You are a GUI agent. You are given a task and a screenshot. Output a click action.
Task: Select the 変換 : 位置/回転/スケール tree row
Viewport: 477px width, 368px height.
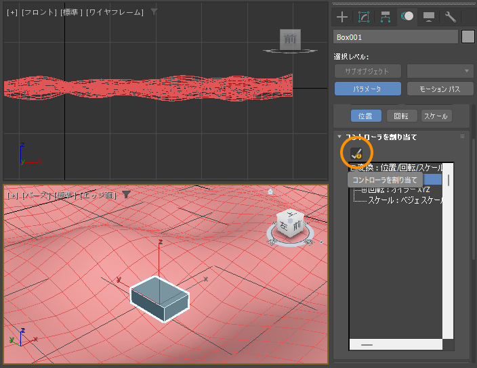pos(399,168)
